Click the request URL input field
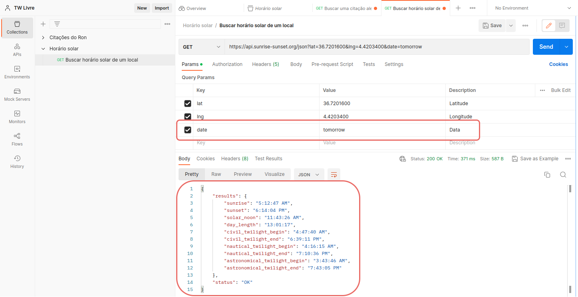Viewport: 578px width, 297px height. pos(375,47)
